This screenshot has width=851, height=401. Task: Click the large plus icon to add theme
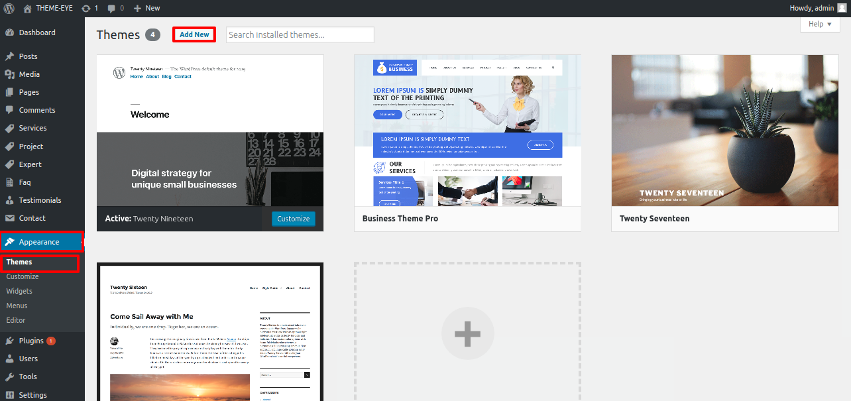pyautogui.click(x=467, y=333)
